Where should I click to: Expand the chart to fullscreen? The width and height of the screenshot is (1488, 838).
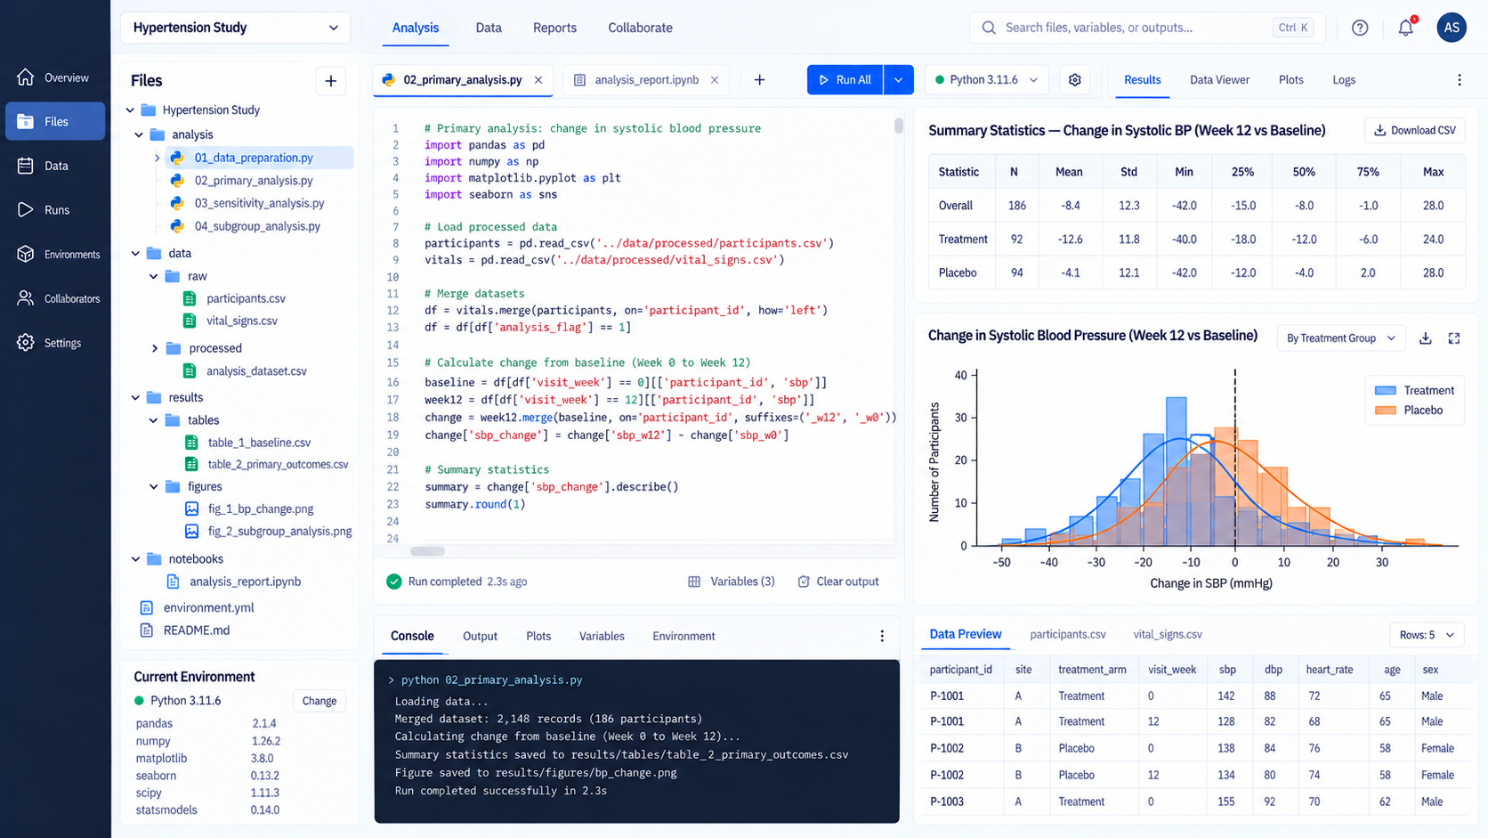pyautogui.click(x=1454, y=338)
